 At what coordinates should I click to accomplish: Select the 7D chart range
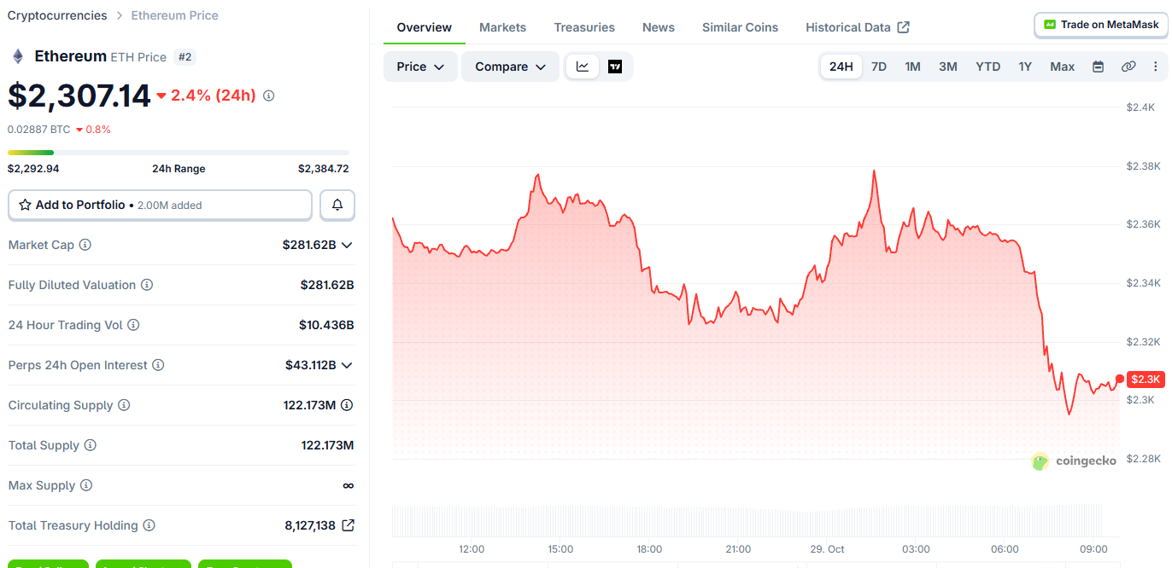pos(878,67)
